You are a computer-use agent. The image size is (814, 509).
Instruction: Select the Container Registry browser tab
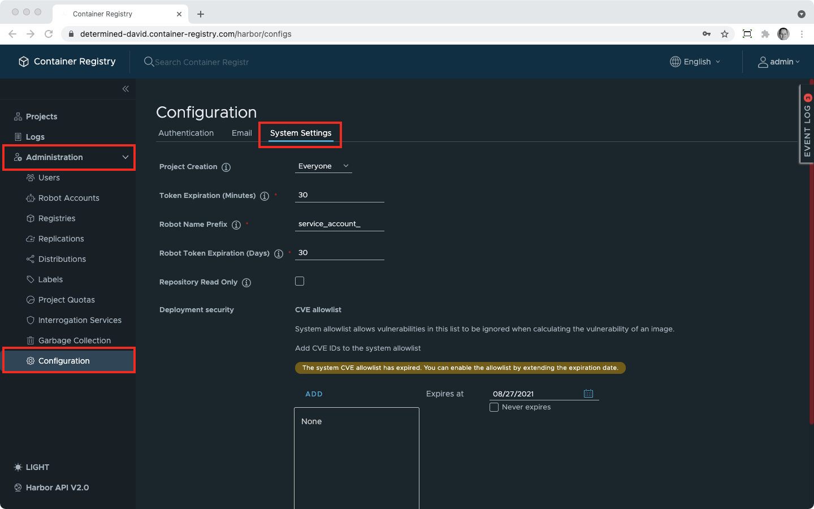point(120,14)
